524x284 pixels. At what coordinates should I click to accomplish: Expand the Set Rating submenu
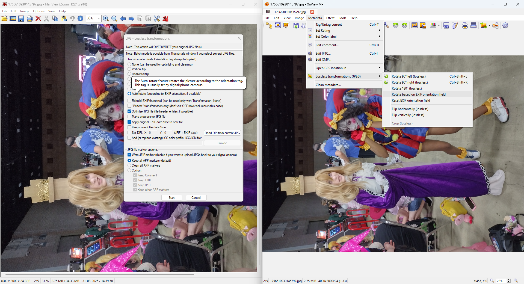(345, 31)
